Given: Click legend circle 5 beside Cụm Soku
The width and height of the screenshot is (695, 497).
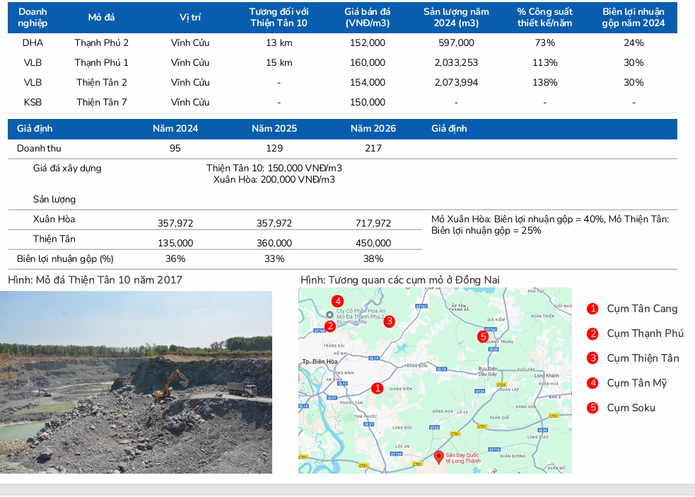Looking at the screenshot, I should pyautogui.click(x=592, y=408).
